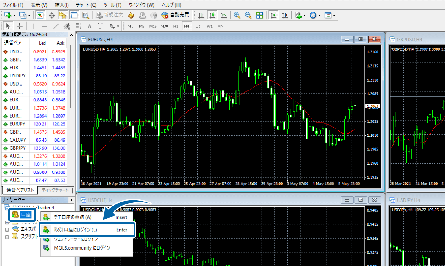
Task: Open the Periods clock dropdown arrow
Action: [319, 15]
